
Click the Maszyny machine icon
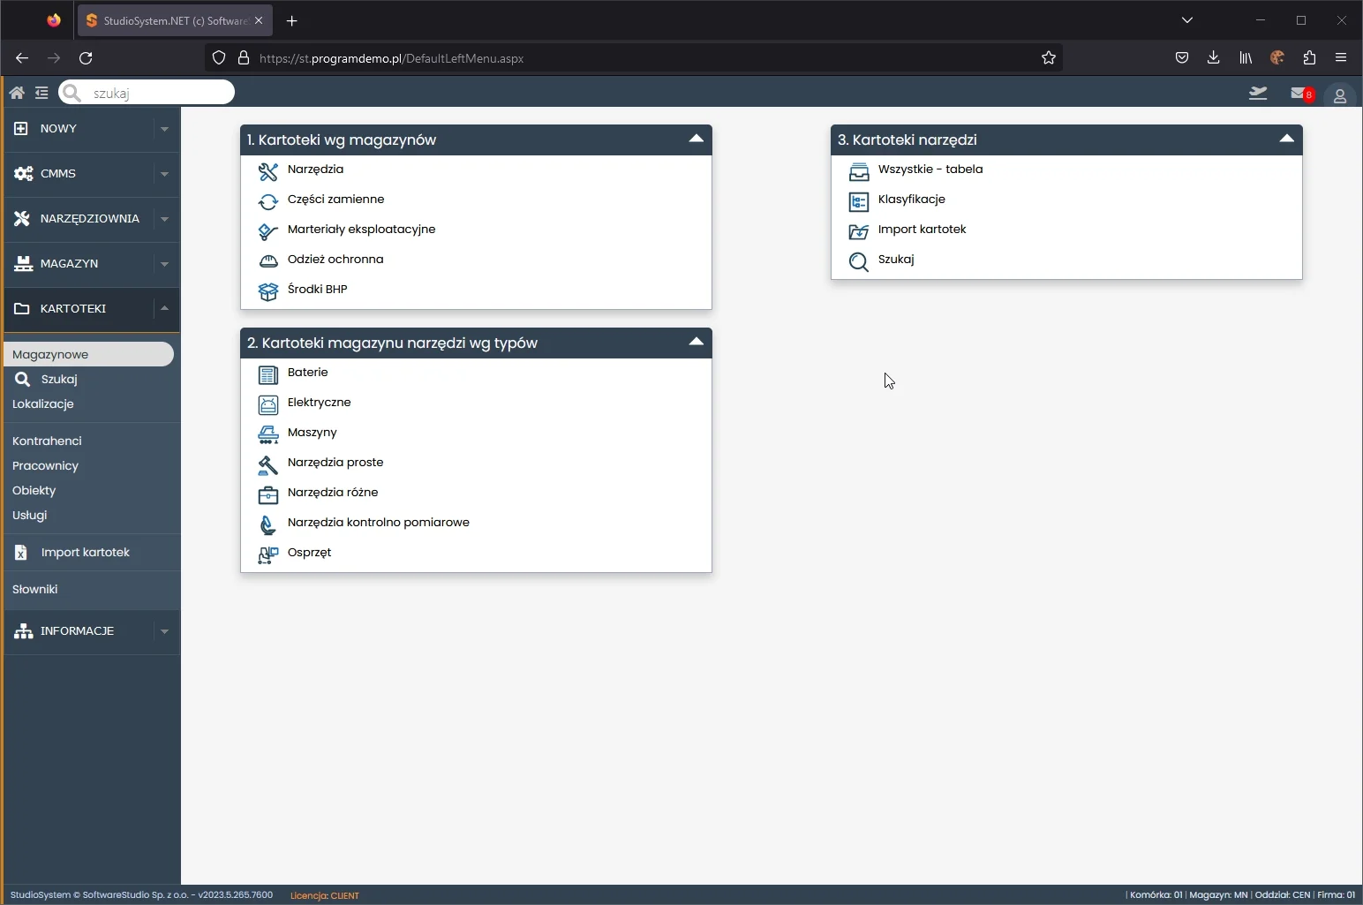coord(267,434)
